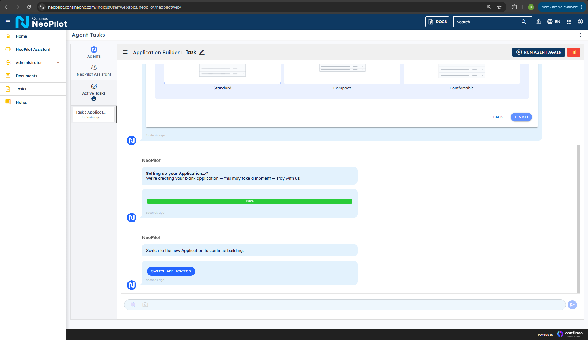The image size is (588, 340).
Task: Click the Switch Application button
Action: pos(171,271)
